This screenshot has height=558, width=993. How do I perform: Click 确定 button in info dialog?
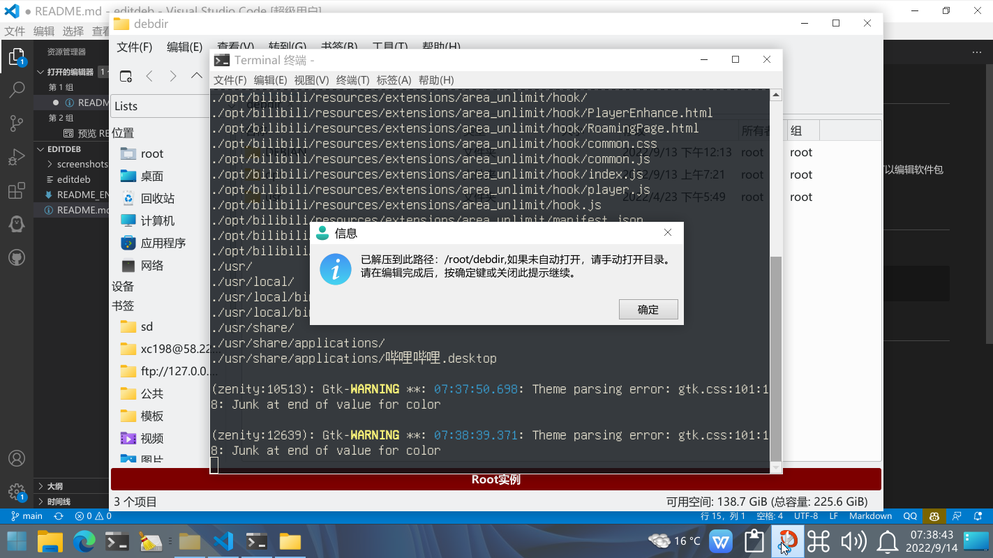(x=648, y=309)
